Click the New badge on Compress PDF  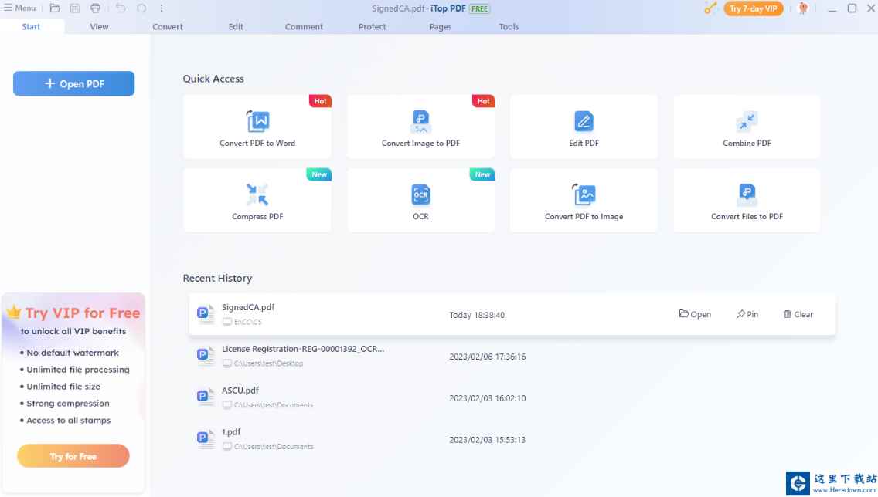click(x=319, y=174)
